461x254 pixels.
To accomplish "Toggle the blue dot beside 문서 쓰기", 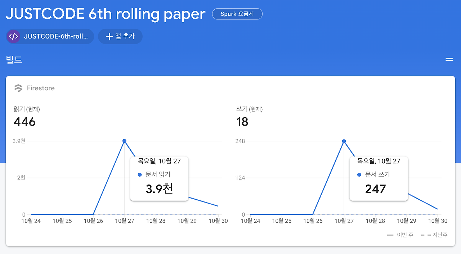I will 359,174.
